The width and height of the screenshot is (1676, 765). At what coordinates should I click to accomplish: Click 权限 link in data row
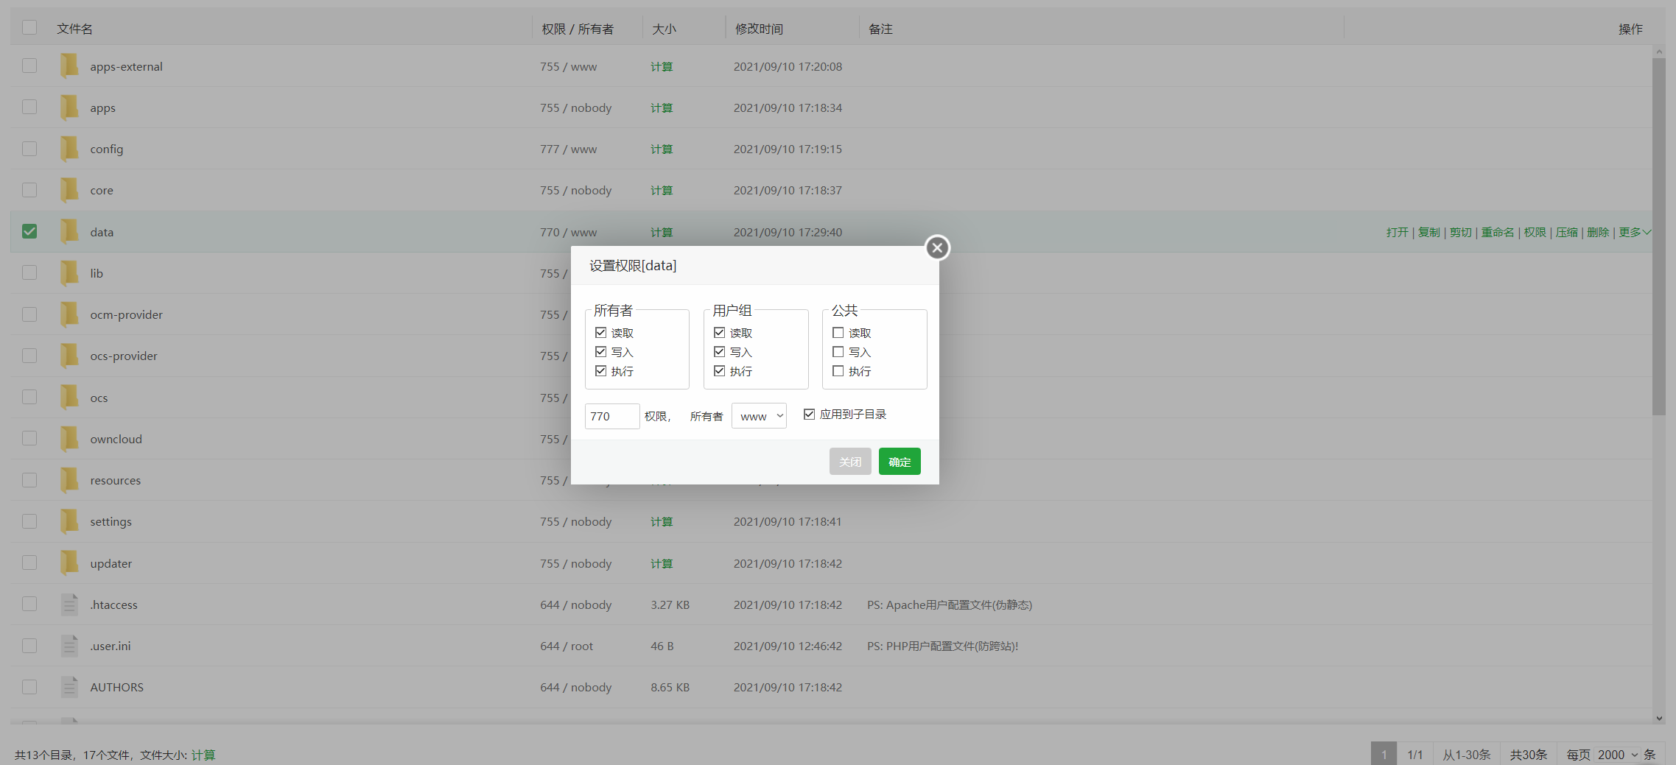point(1535,232)
